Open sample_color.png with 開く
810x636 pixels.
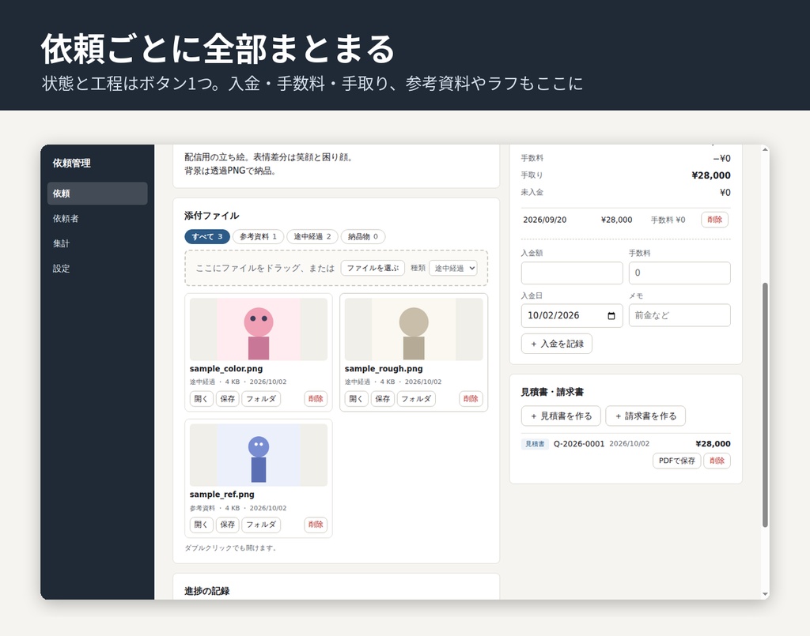click(x=201, y=399)
